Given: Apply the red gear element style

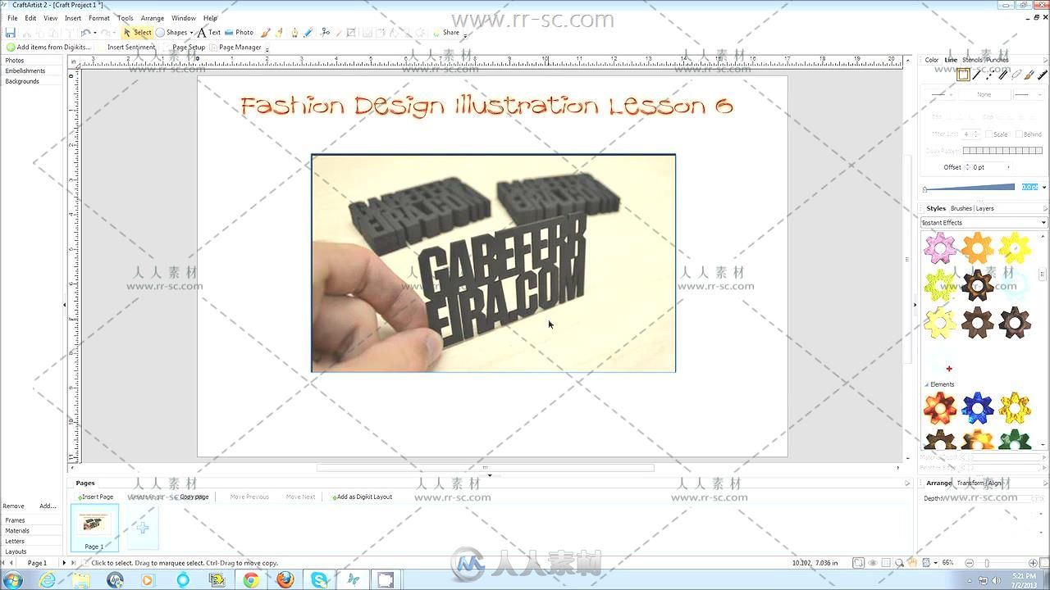Looking at the screenshot, I should click(940, 407).
